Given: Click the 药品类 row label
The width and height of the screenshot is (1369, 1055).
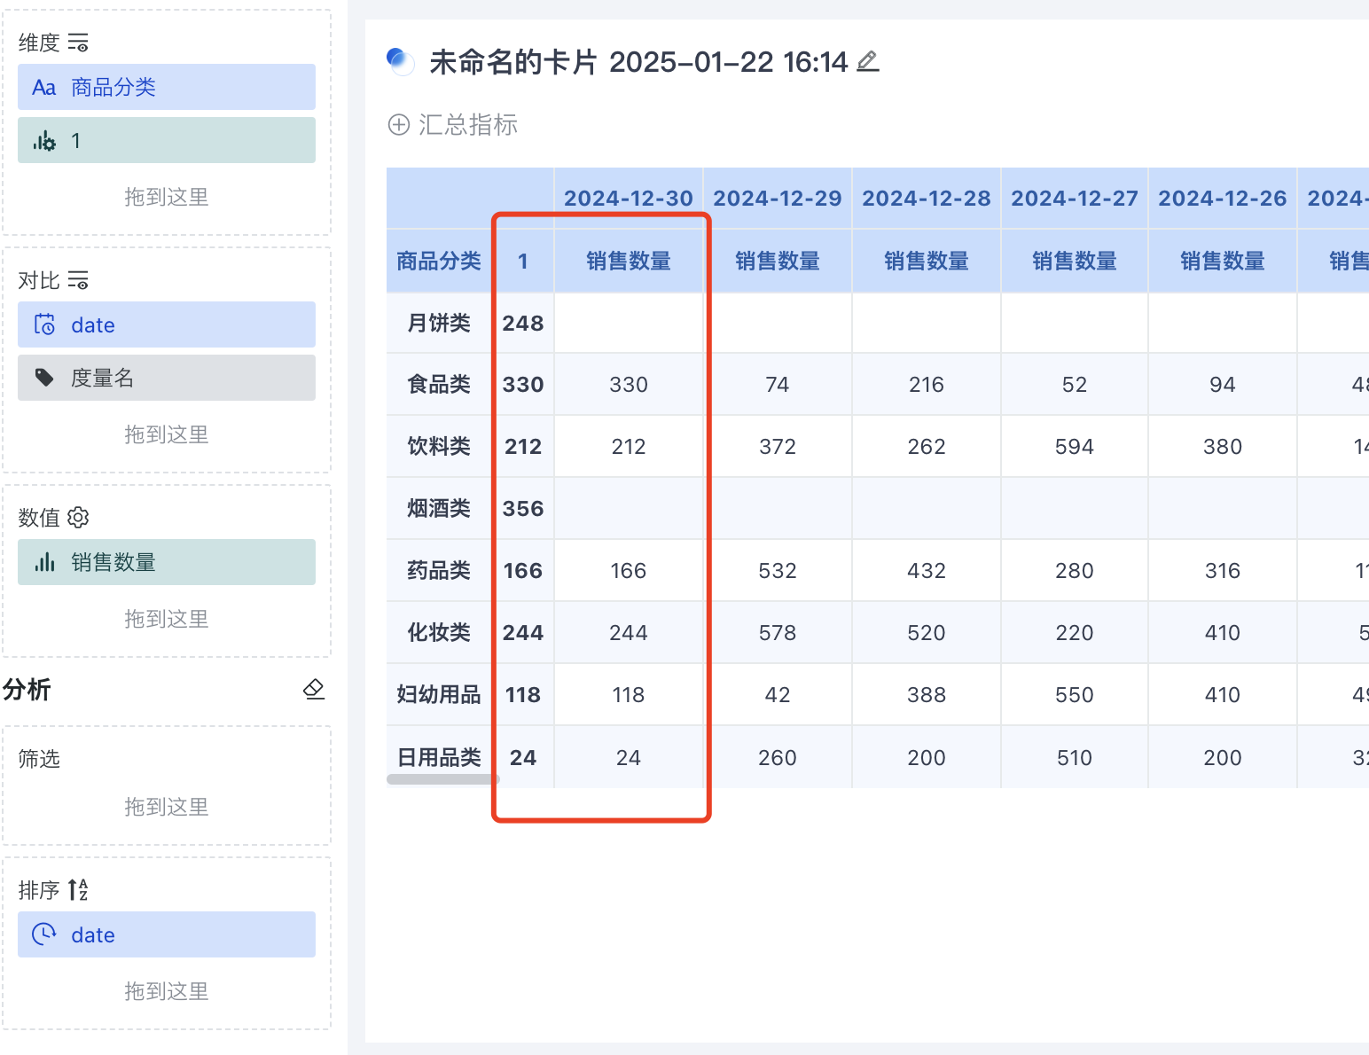Looking at the screenshot, I should 439,570.
